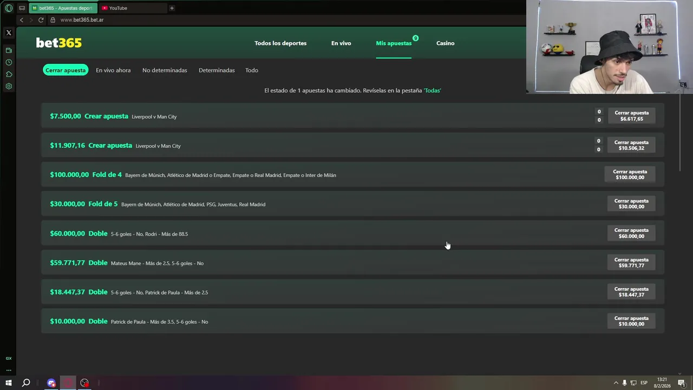Expand the $7.500,00 Crear apuesta row
The width and height of the screenshot is (693, 390).
352,116
